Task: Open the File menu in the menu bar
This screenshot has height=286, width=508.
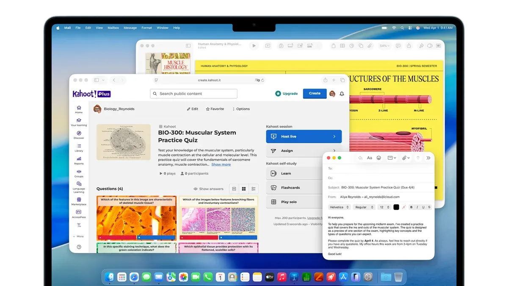Action: (x=78, y=28)
